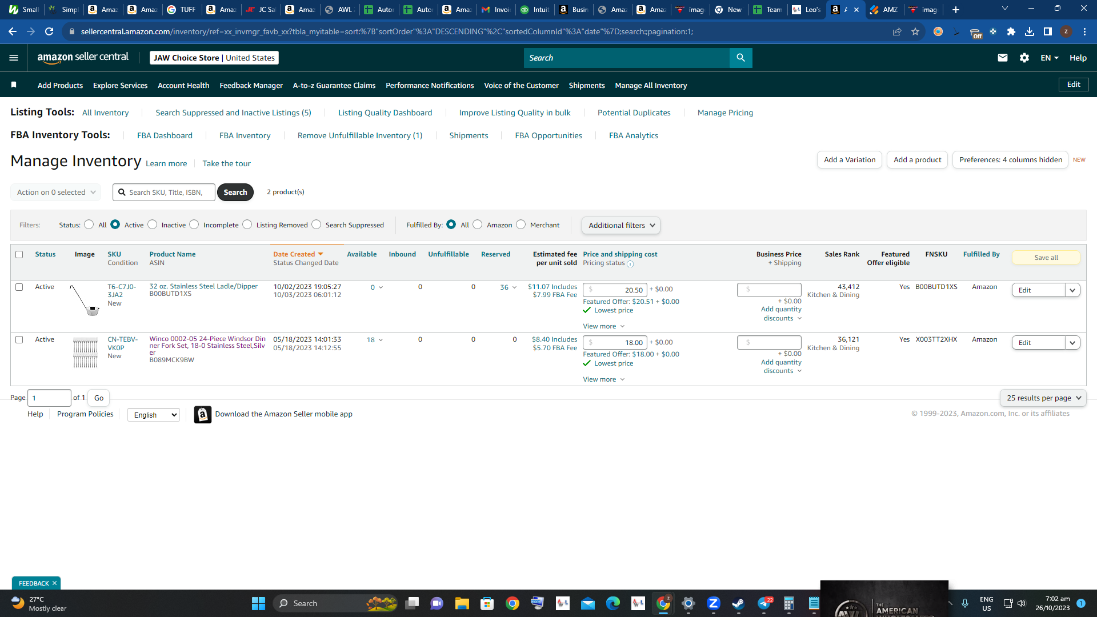Open the Edit dropdown arrow for Winco row

(x=1072, y=343)
